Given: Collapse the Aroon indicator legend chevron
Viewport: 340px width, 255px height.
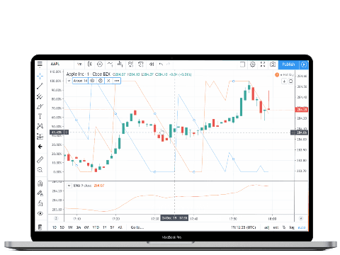Looking at the screenshot, I should (69, 81).
